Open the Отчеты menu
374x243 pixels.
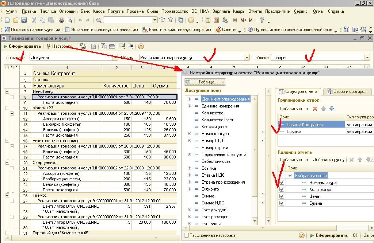(255, 11)
